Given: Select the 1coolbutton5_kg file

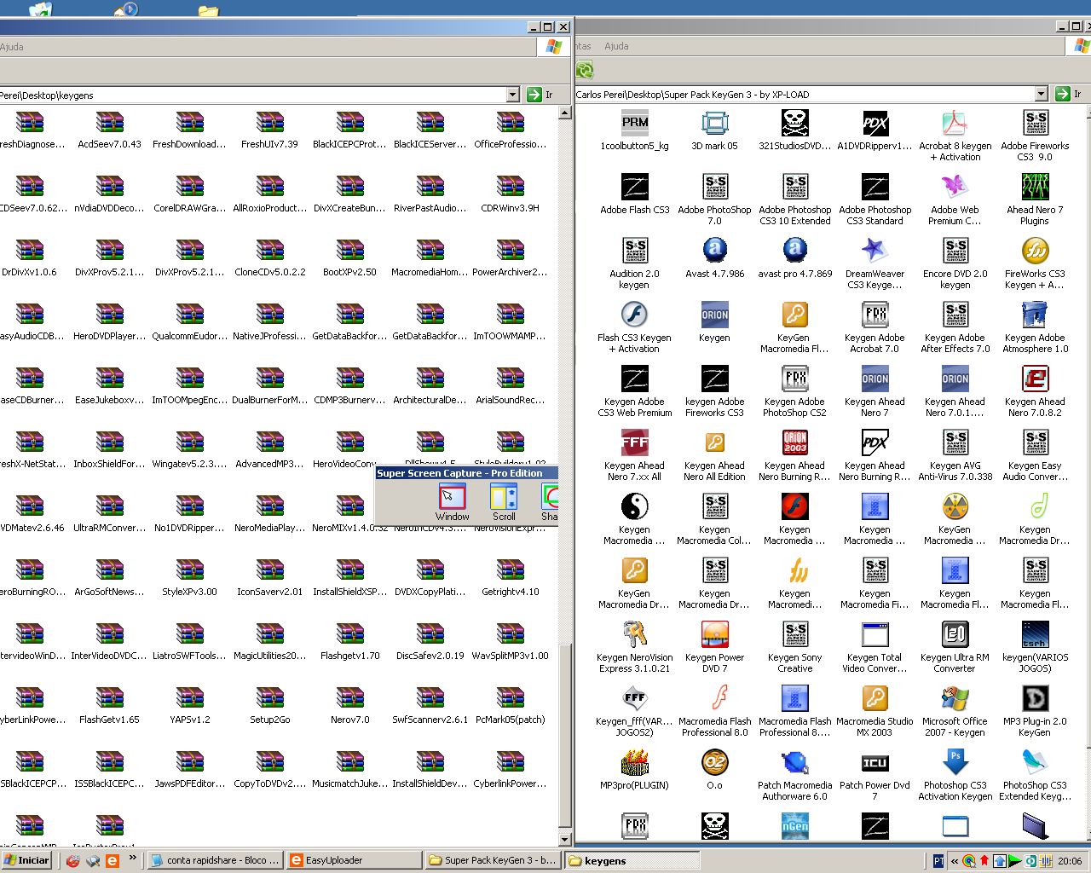Looking at the screenshot, I should [635, 123].
